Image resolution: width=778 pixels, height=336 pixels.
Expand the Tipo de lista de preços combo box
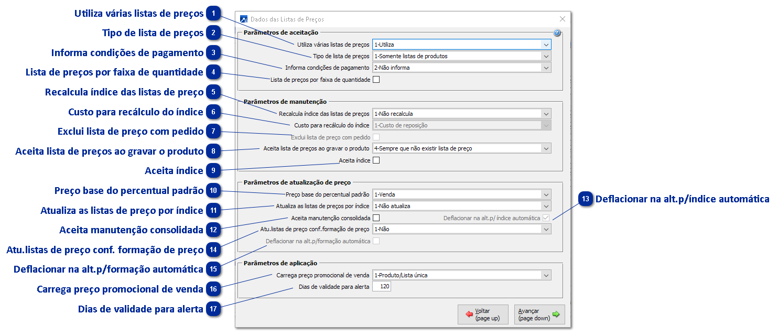pyautogui.click(x=546, y=56)
